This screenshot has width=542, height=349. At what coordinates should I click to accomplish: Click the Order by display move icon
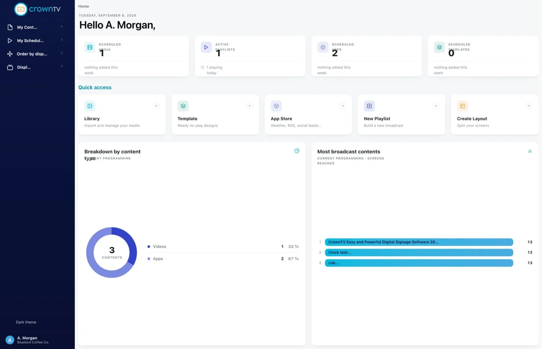pos(10,54)
